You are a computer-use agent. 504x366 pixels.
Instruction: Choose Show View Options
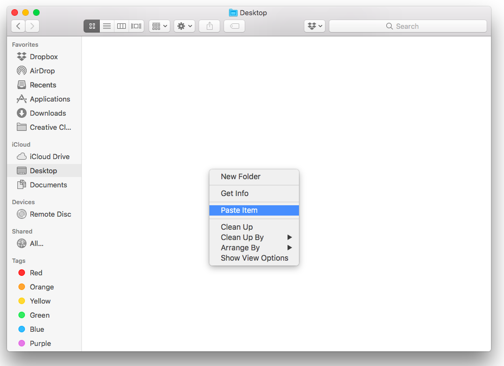coord(254,258)
